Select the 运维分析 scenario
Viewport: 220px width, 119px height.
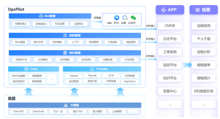(x=204, y=52)
